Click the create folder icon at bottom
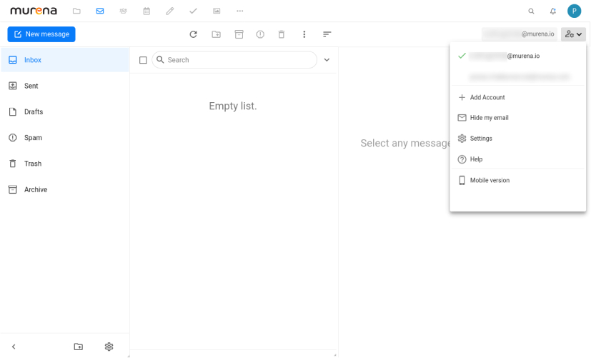Screen dimensions: 591x358 (x=79, y=347)
